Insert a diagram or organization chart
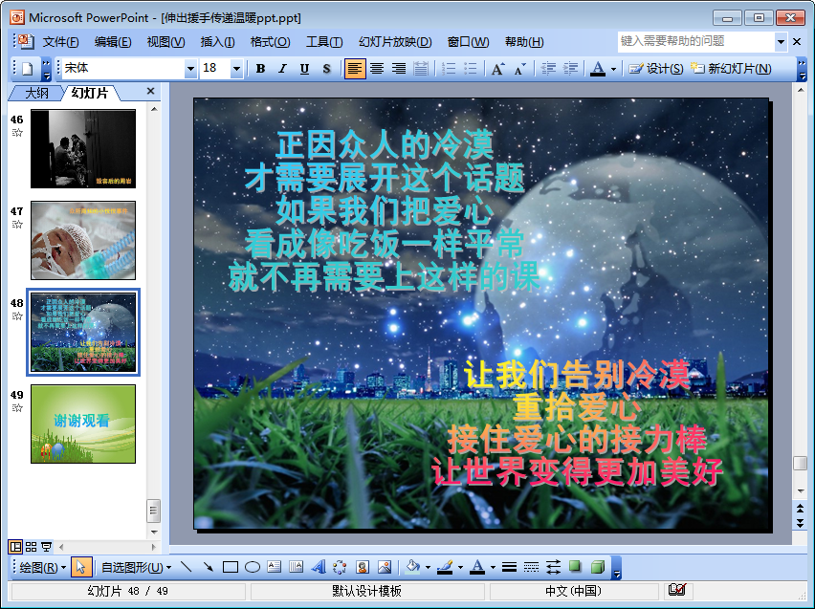Viewport: 815px width, 609px height. (340, 568)
